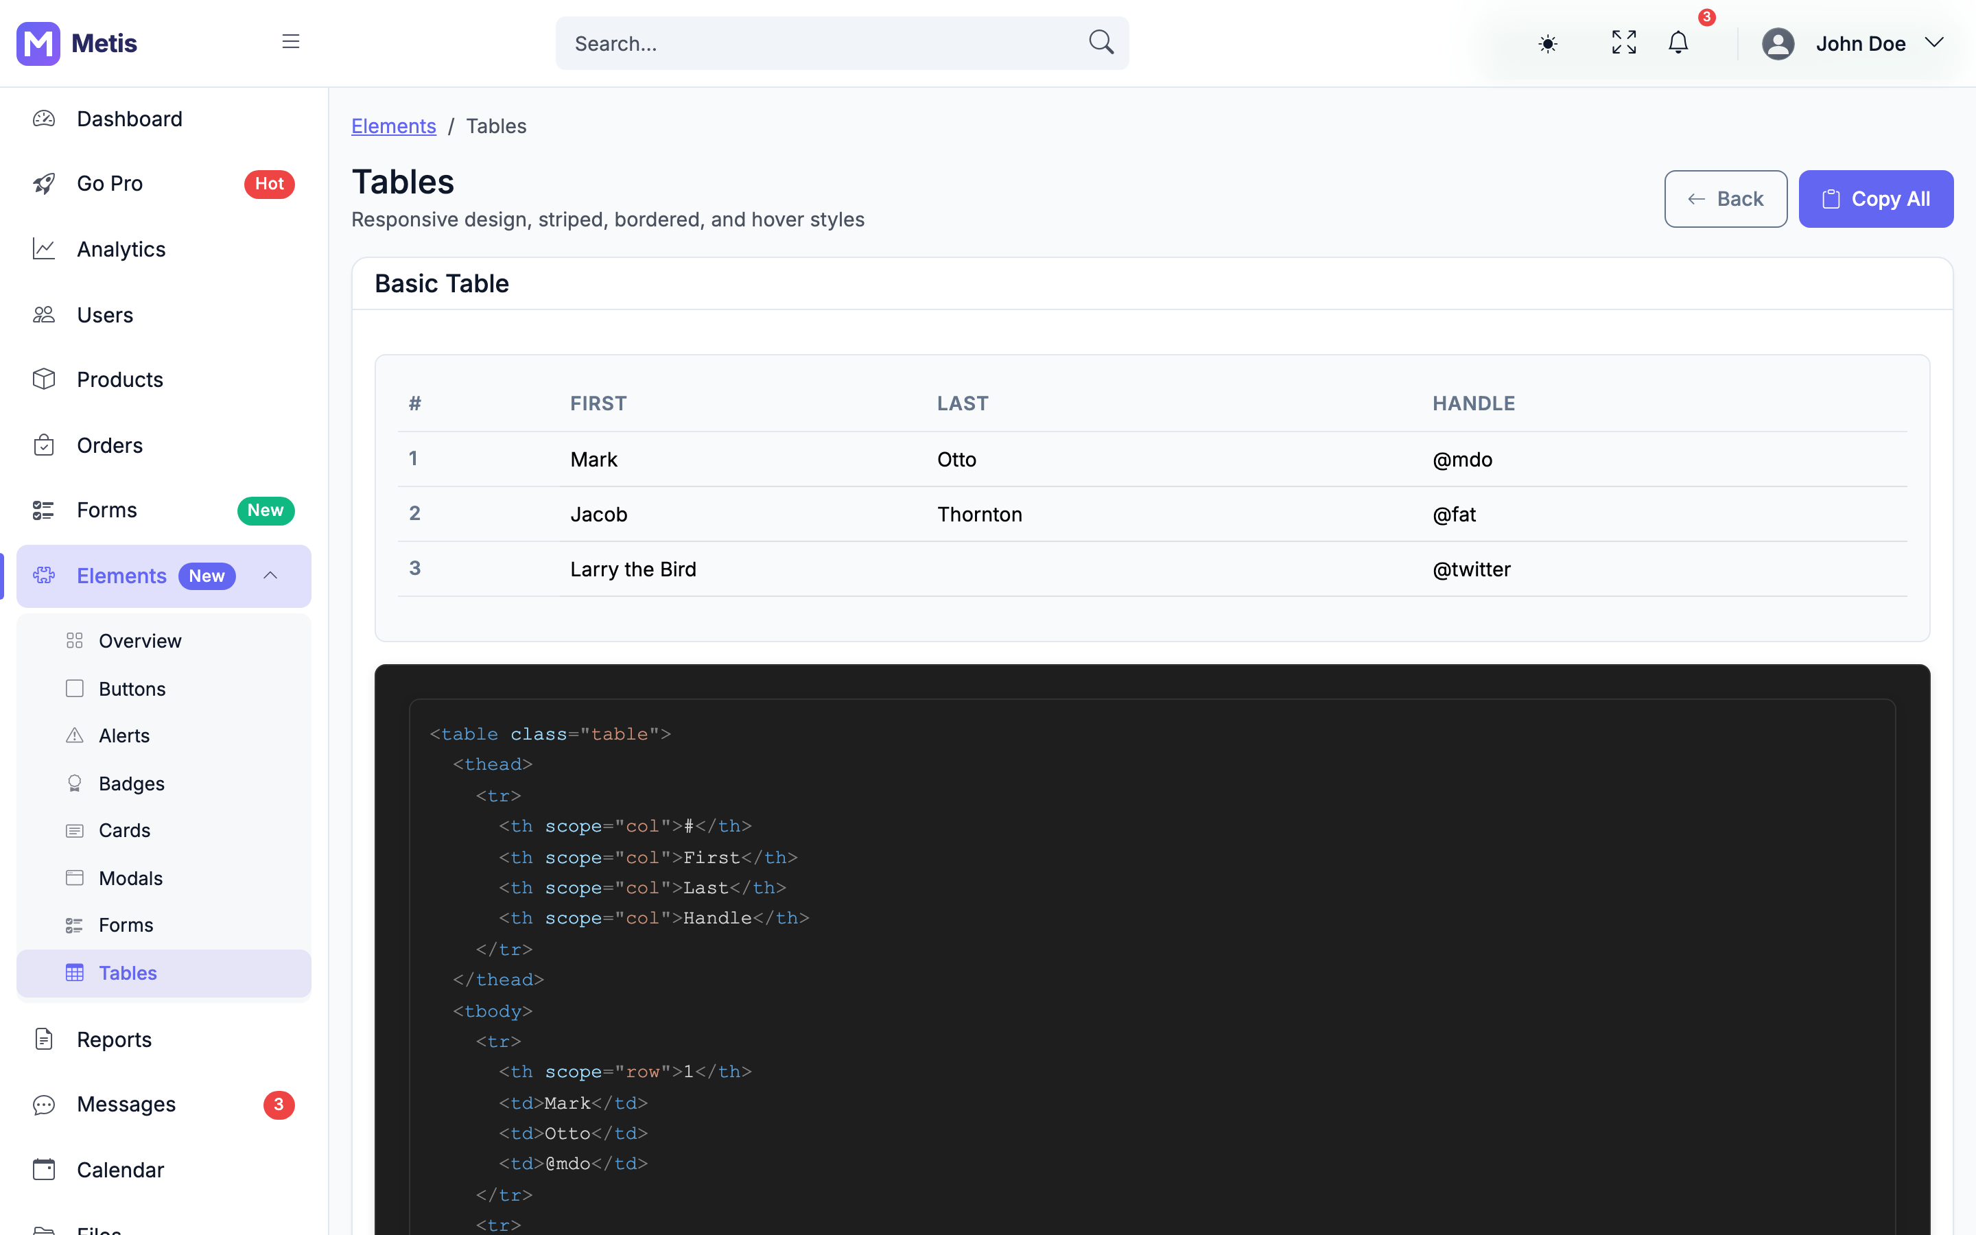Viewport: 1976px width, 1235px height.
Task: Click the Buttons square icon
Action: [x=74, y=689]
